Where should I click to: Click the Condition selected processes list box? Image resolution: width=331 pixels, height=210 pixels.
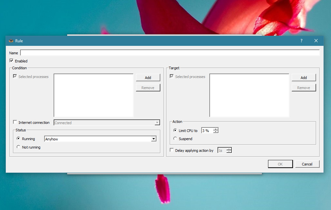pos(93,95)
